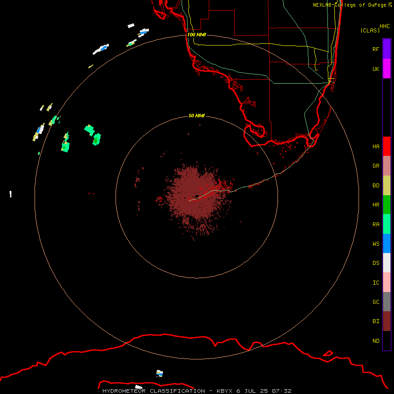The image size is (394, 394).
Task: Click the HHC product label
Action: click(384, 26)
